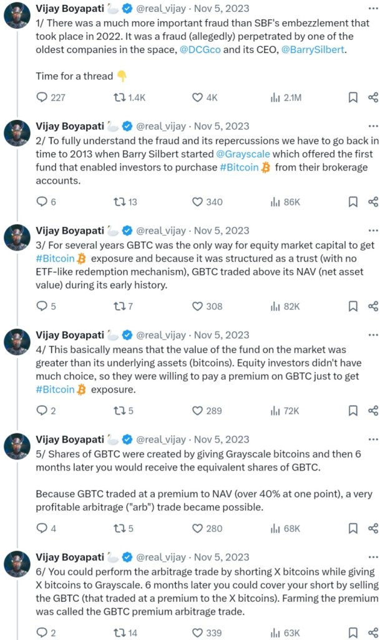
Task: Like the first tweet with 4K likes
Action: pos(197,97)
